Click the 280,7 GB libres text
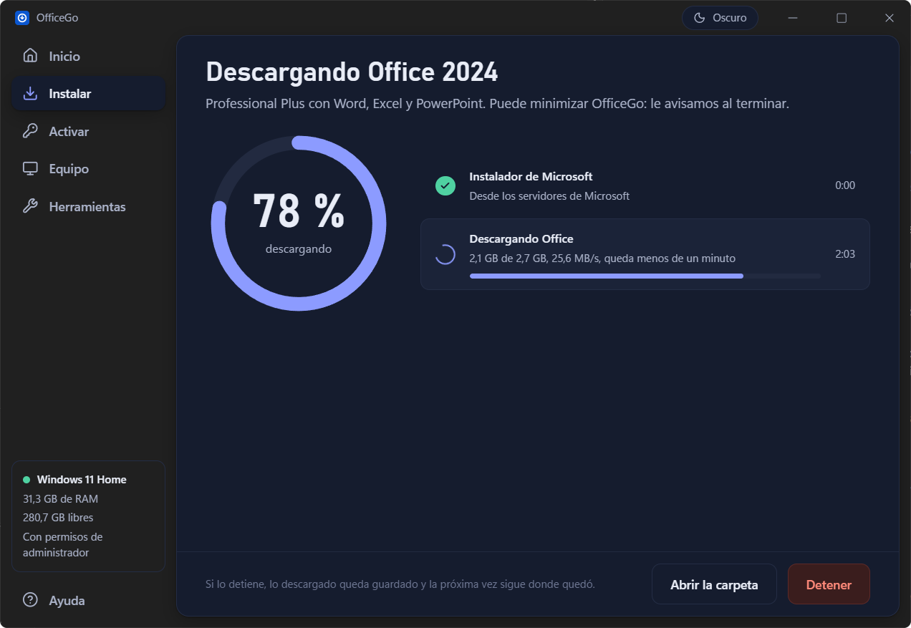911x628 pixels. pyautogui.click(x=58, y=518)
